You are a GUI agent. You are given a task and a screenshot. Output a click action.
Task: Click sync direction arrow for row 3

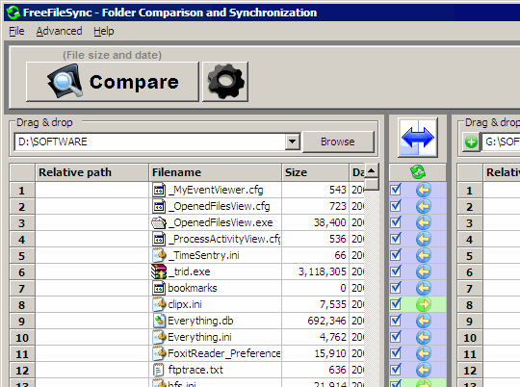pyautogui.click(x=424, y=222)
